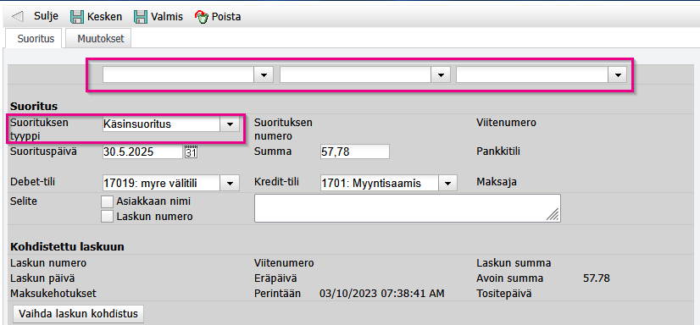The height and width of the screenshot is (325, 700).
Task: Click the Poista trash bin icon
Action: [x=202, y=17]
